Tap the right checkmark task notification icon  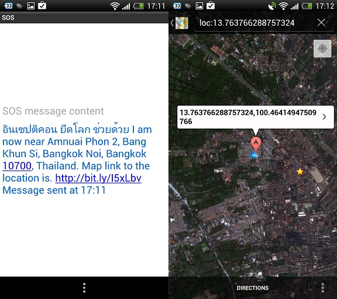click(211, 5)
